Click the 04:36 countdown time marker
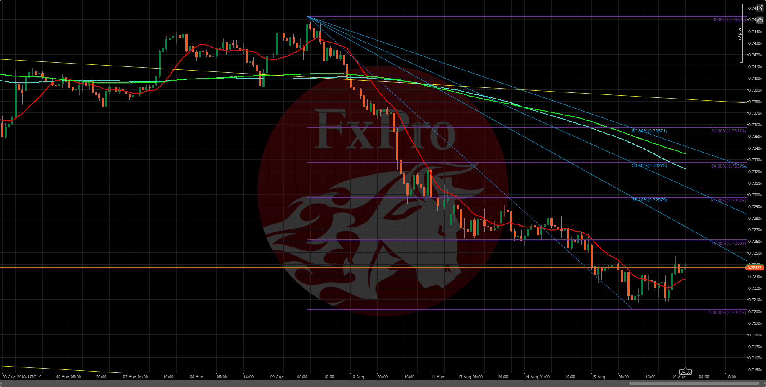 click(685, 372)
